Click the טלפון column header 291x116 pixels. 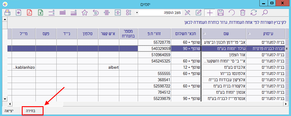[88, 34]
